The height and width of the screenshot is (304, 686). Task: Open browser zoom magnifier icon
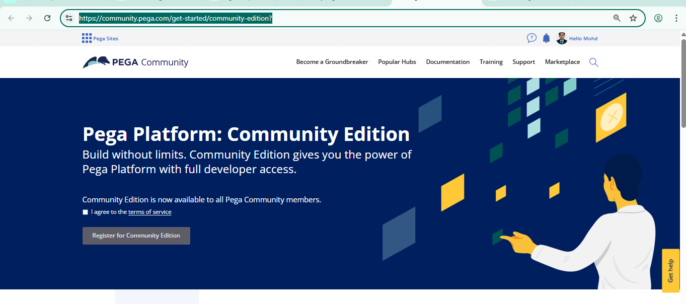tap(617, 18)
